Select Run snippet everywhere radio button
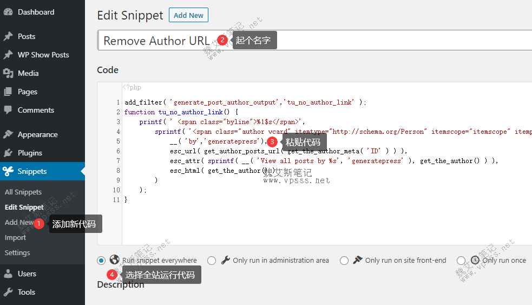The height and width of the screenshot is (305, 532). click(x=101, y=261)
